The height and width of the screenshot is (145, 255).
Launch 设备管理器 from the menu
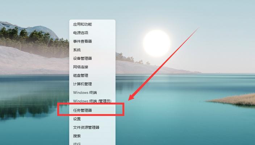point(92,58)
